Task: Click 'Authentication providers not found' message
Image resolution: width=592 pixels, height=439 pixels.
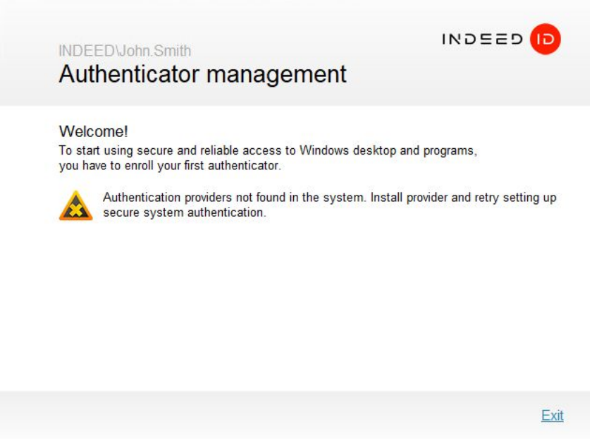Action: click(234, 198)
